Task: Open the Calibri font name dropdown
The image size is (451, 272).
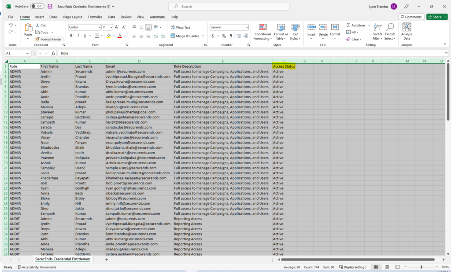Action: click(99, 27)
